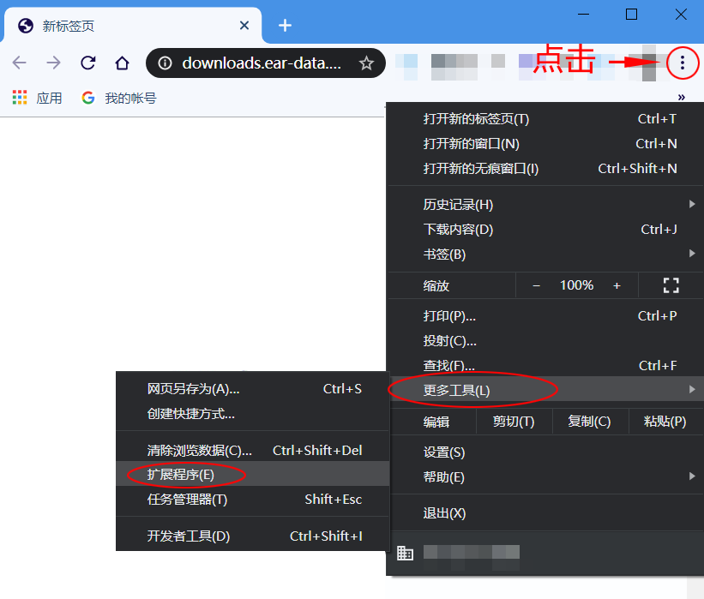Open the home page icon
The image size is (704, 599).
(122, 63)
